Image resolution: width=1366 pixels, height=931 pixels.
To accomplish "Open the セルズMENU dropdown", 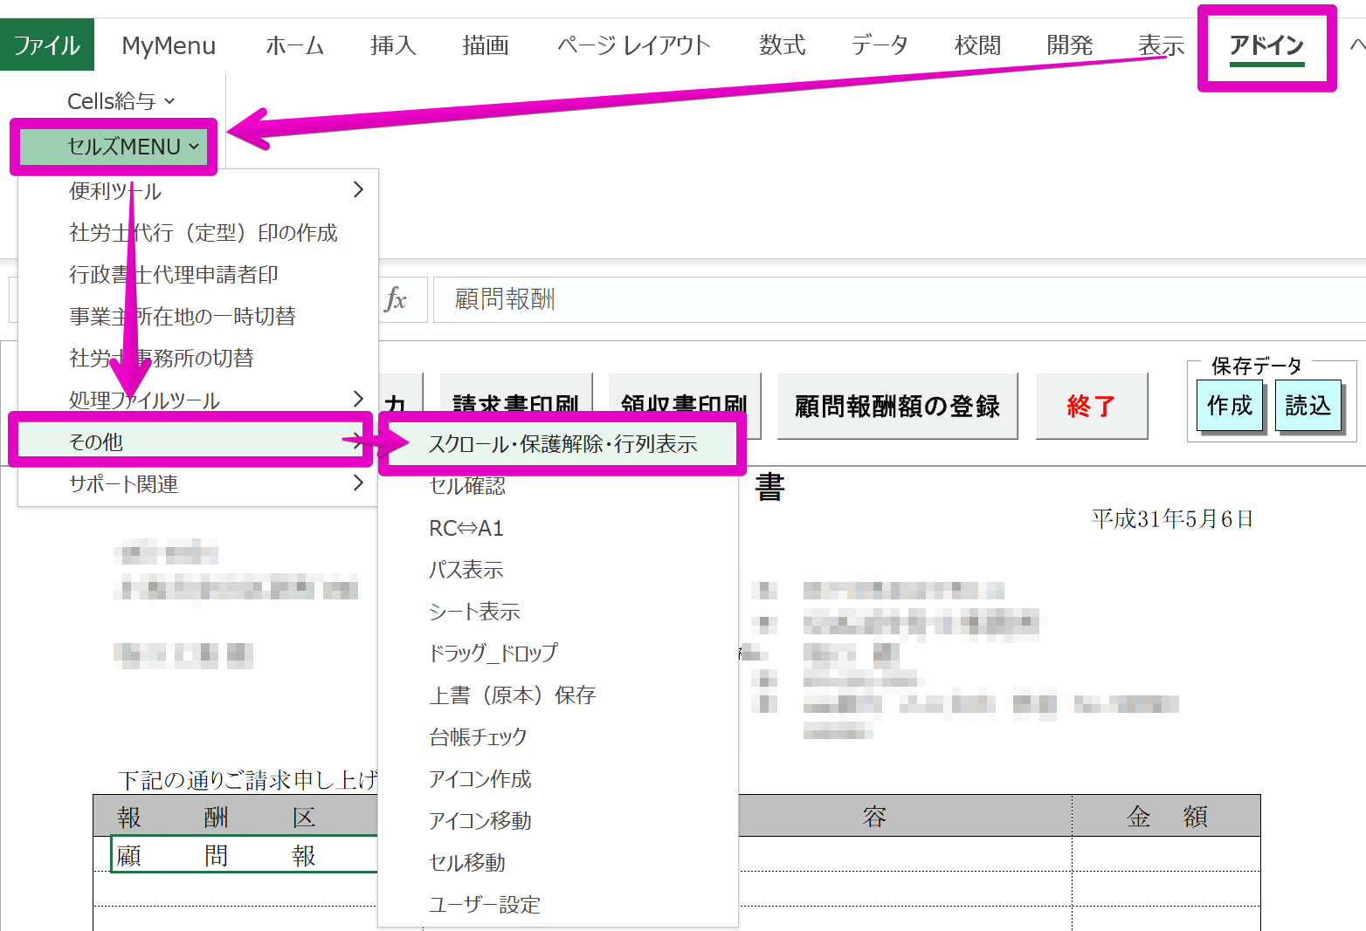I will 133,147.
